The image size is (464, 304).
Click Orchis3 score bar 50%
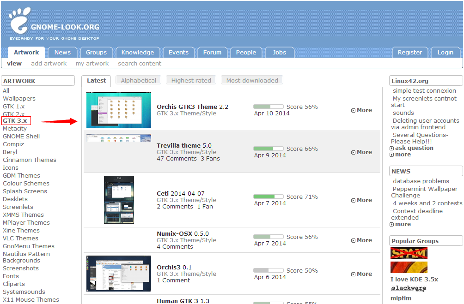pyautogui.click(x=269, y=270)
